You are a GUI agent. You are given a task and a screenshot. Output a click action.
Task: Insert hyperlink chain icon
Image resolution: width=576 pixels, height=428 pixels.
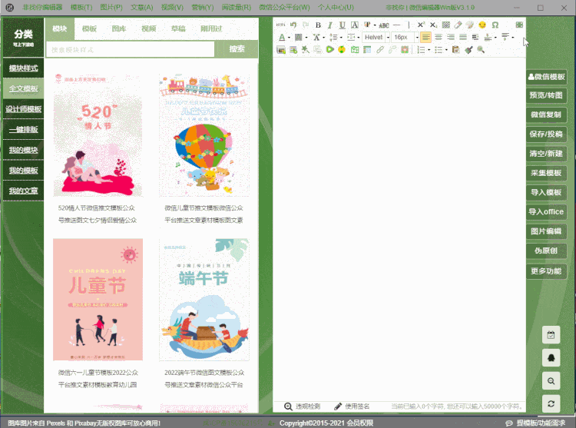[380, 50]
